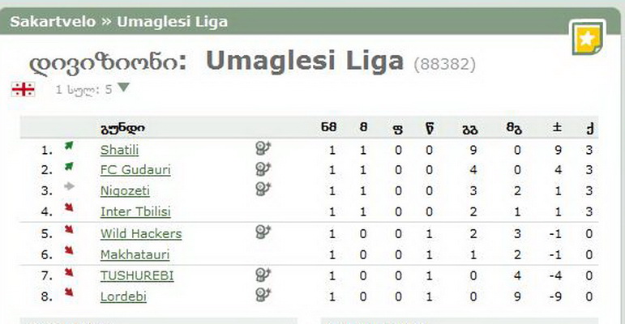The height and width of the screenshot is (324, 625).
Task: Open the Inter Tbilisi team link
Action: coord(135,211)
